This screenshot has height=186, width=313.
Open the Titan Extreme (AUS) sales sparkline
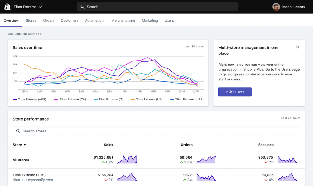point(127,177)
